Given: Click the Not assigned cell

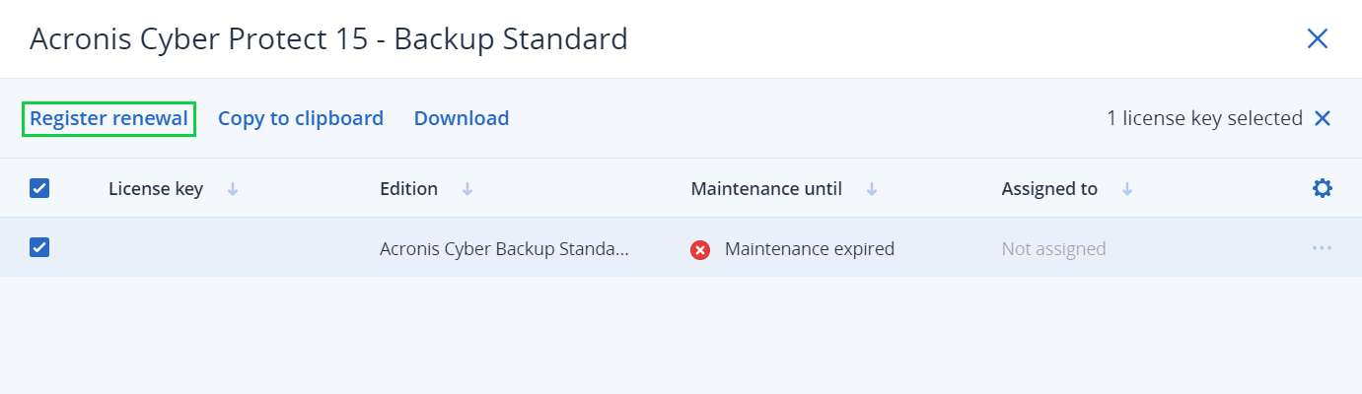Looking at the screenshot, I should [x=1053, y=249].
